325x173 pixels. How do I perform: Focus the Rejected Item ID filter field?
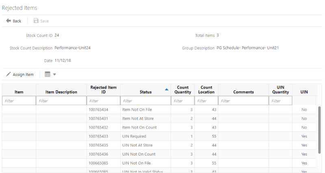point(104,101)
